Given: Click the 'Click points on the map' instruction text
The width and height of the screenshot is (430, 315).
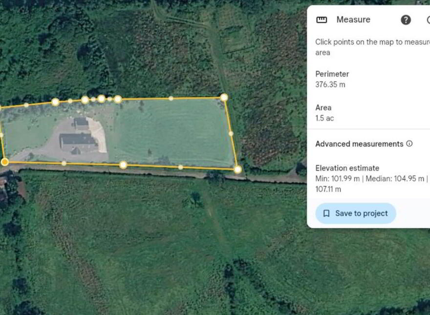Looking at the screenshot, I should 373,47.
